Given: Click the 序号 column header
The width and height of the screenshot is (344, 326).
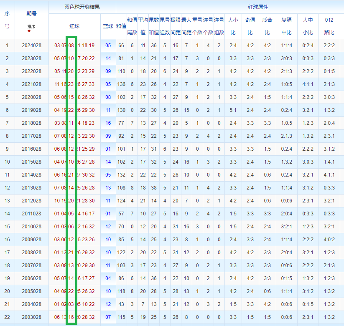Looking at the screenshot, I should pos(7,20).
